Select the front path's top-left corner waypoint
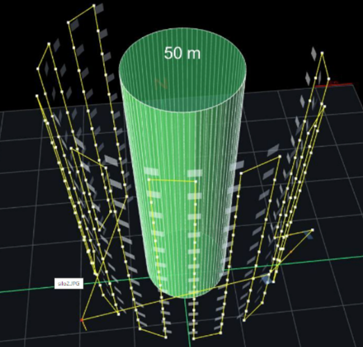 pos(149,180)
